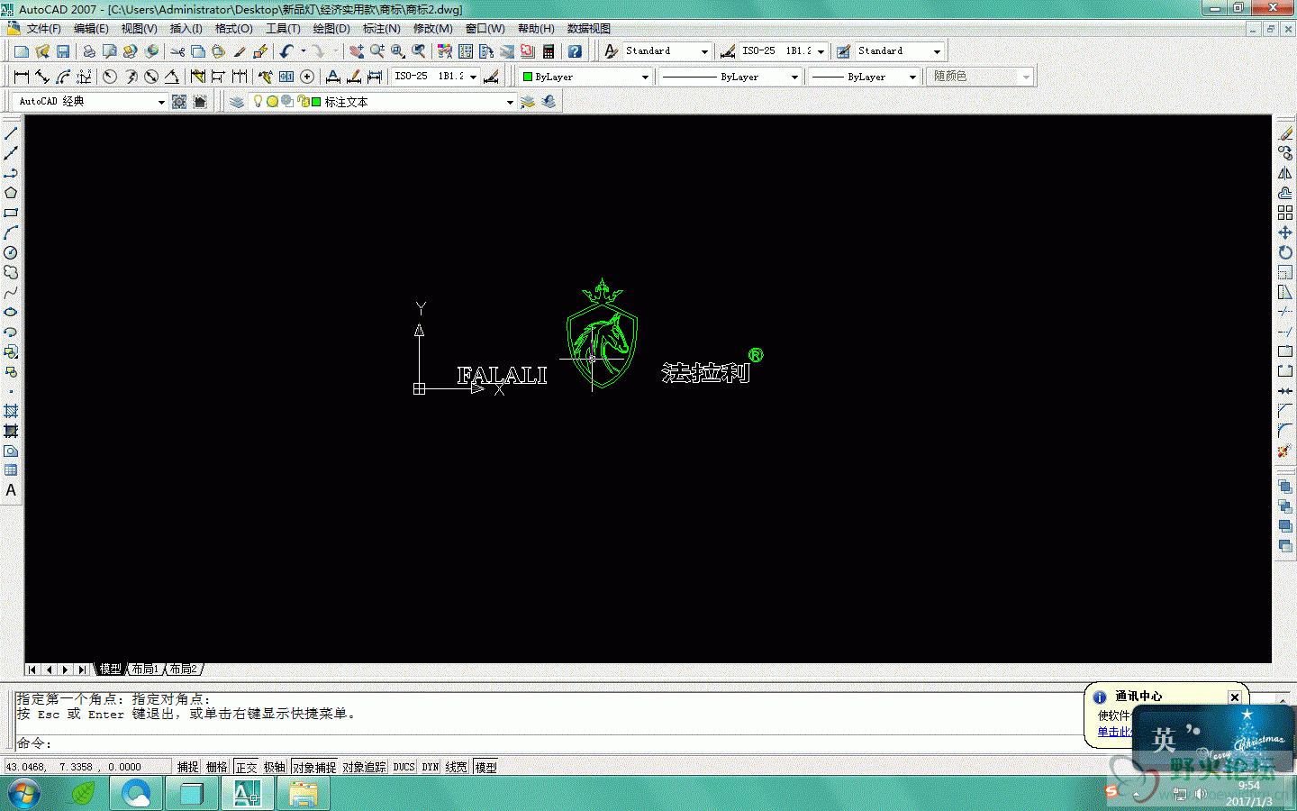Click the AutoCAD taskbar icon
Image resolution: width=1297 pixels, height=811 pixels.
click(x=247, y=794)
